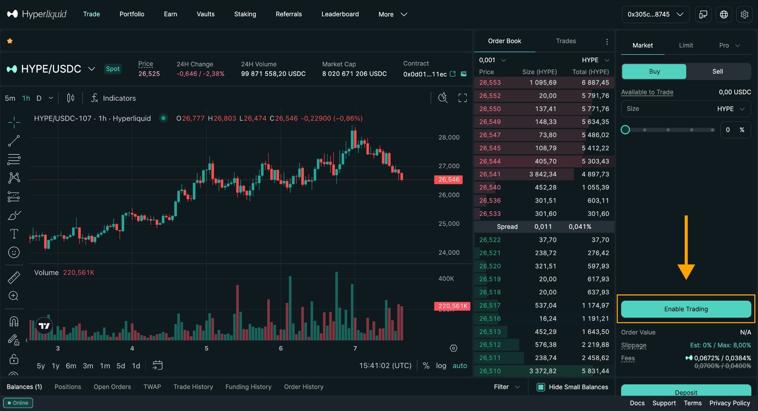Open the Portfolio page
The width and height of the screenshot is (758, 411).
[x=132, y=14]
